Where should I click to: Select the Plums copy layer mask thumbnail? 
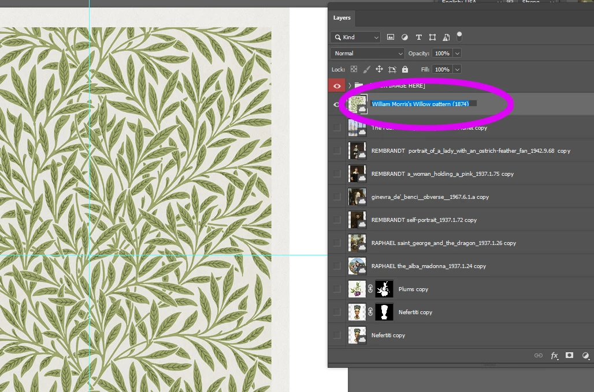[x=384, y=289]
